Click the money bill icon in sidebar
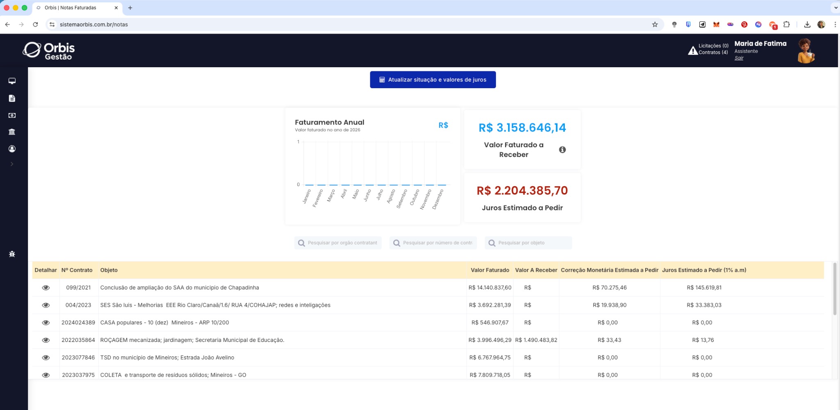The height and width of the screenshot is (410, 840). 12,116
